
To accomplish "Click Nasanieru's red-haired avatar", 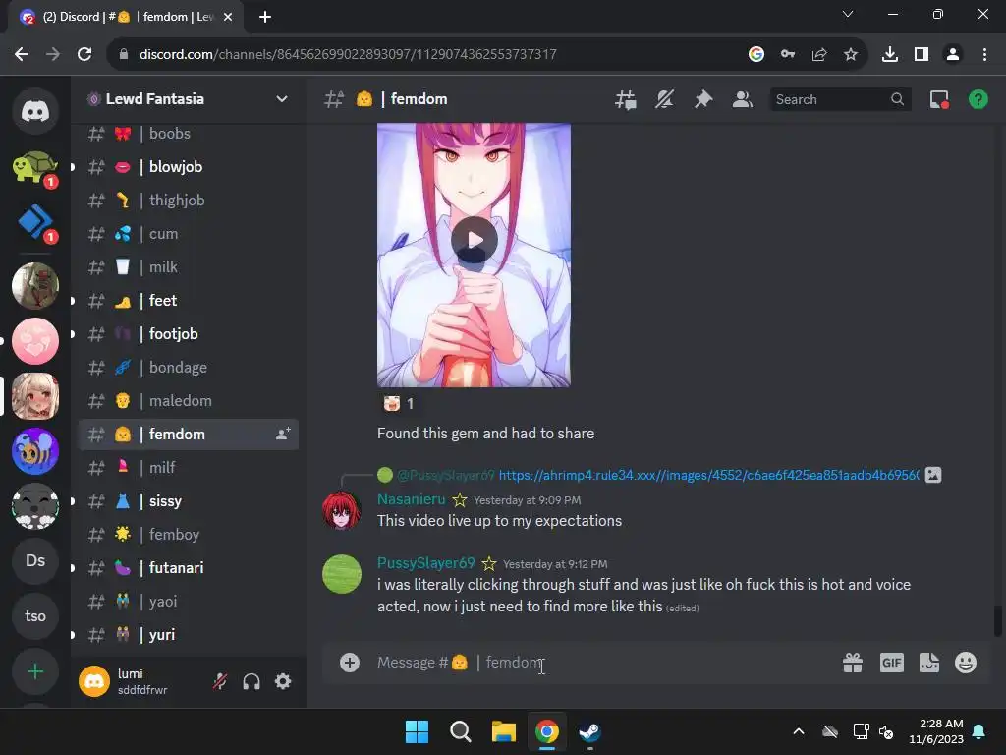I will tap(341, 510).
